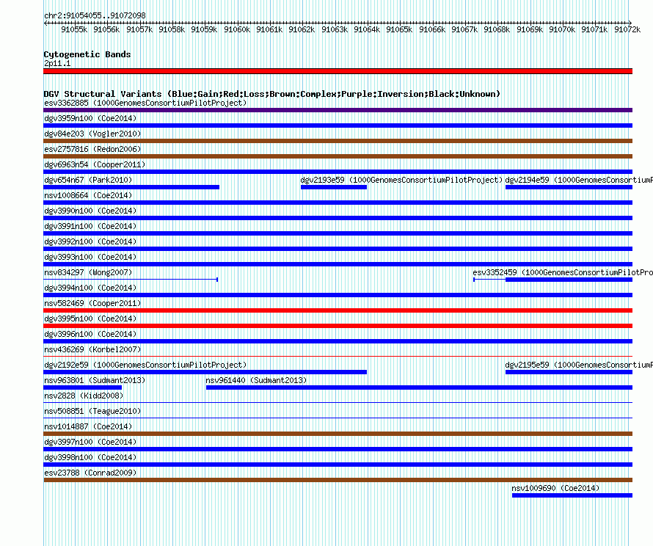653x546 pixels.
Task: Click the blue bar under dgv2192e59
Action: click(205, 372)
